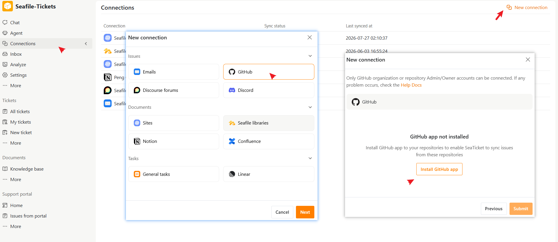Click the Last synced at column header
Image resolution: width=558 pixels, height=242 pixels.
359,26
